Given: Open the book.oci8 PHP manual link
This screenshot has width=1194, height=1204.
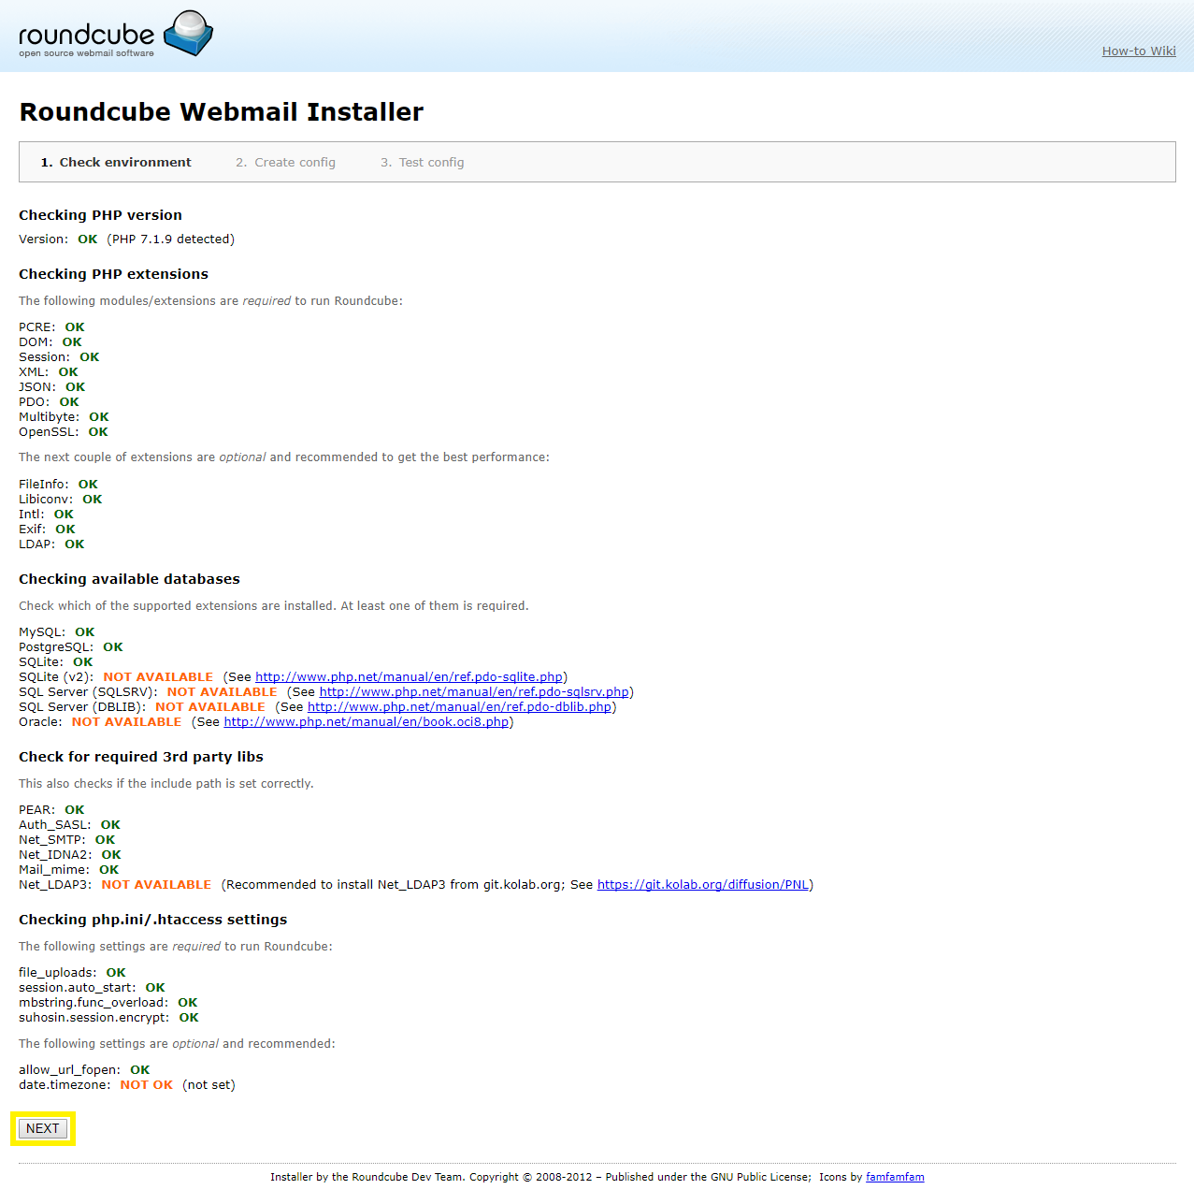Looking at the screenshot, I should (x=367, y=722).
